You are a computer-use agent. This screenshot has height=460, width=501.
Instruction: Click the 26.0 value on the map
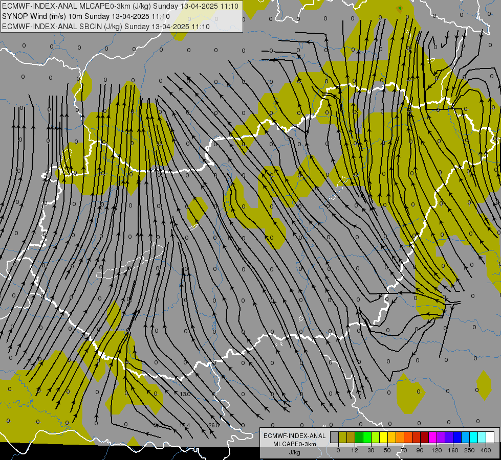tap(214, 426)
